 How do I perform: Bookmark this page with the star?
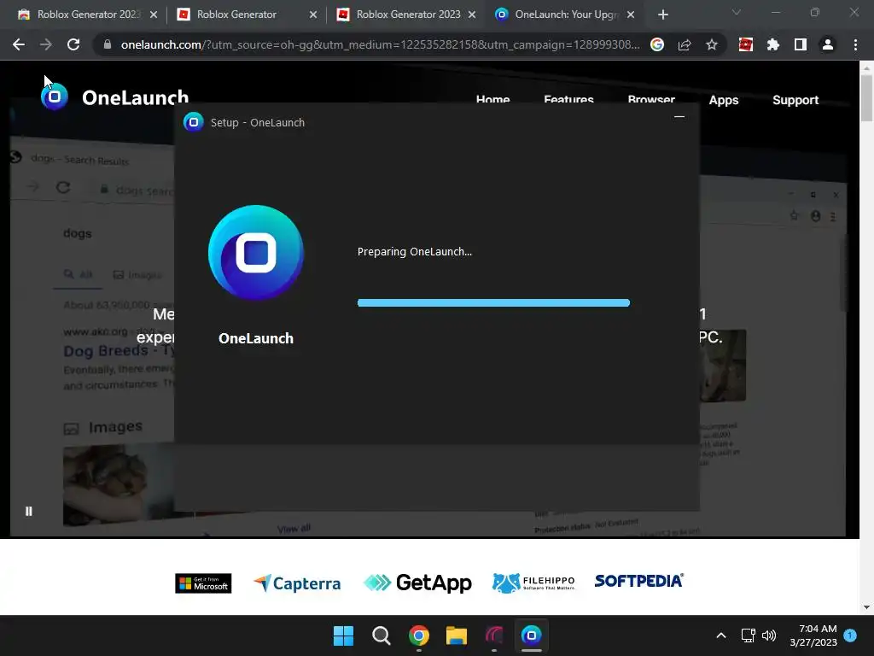pyautogui.click(x=712, y=44)
